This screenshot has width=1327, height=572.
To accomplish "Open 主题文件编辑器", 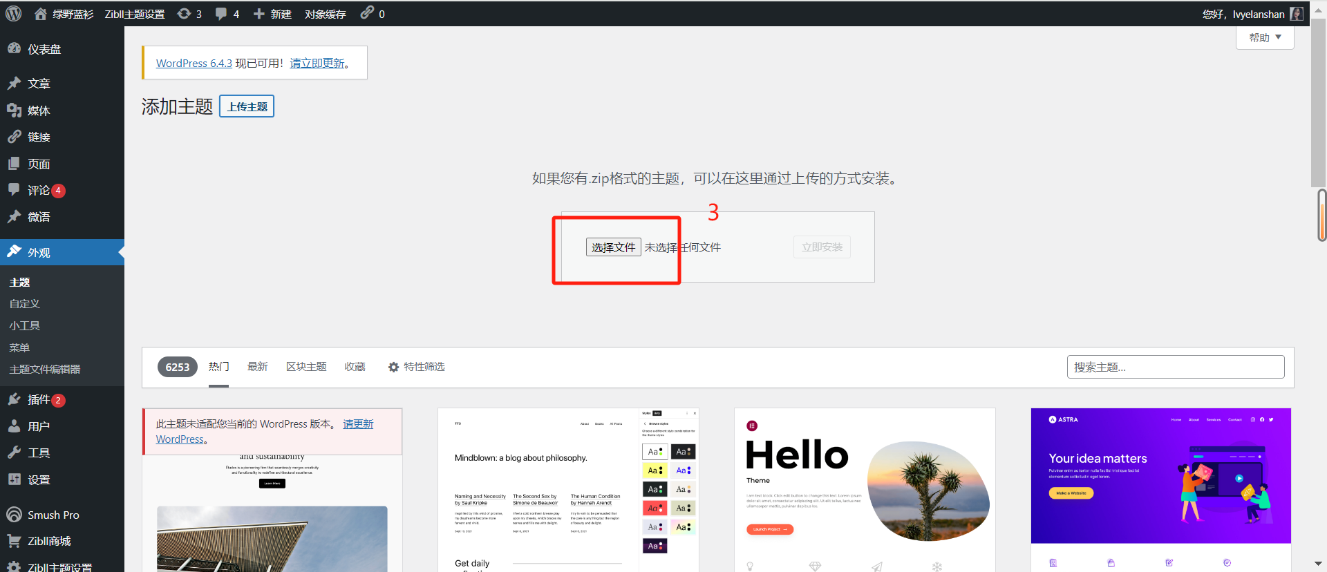I will click(x=44, y=370).
